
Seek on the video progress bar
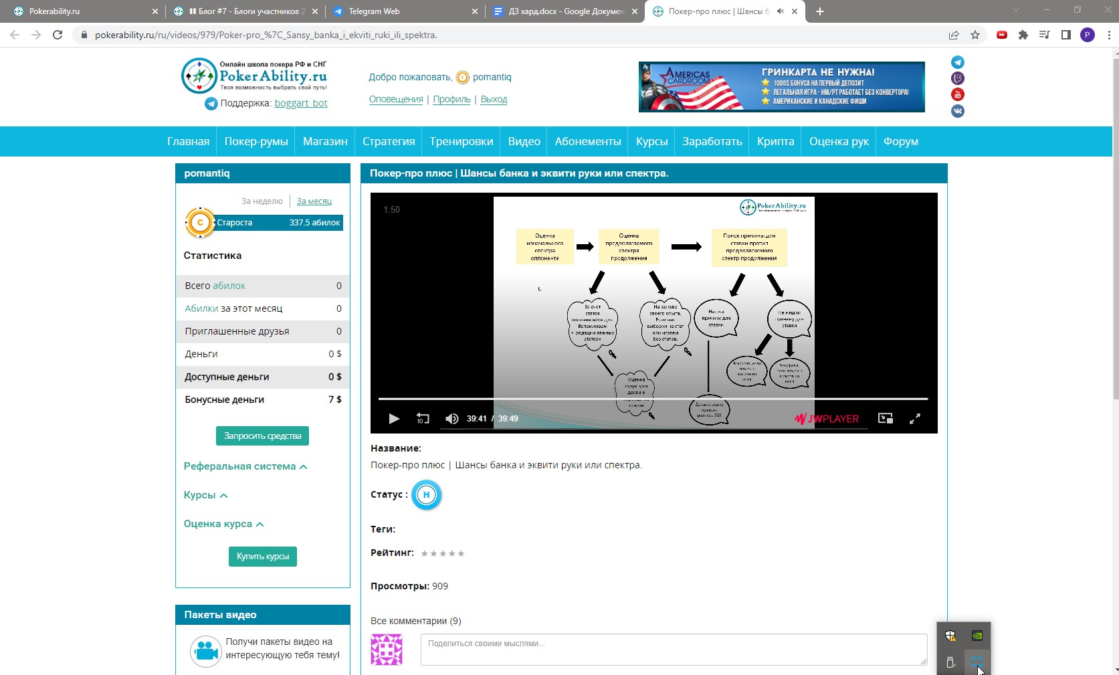tap(653, 399)
